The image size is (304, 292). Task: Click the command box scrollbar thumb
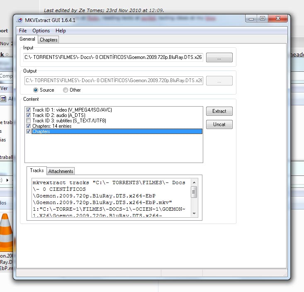coord(194,192)
